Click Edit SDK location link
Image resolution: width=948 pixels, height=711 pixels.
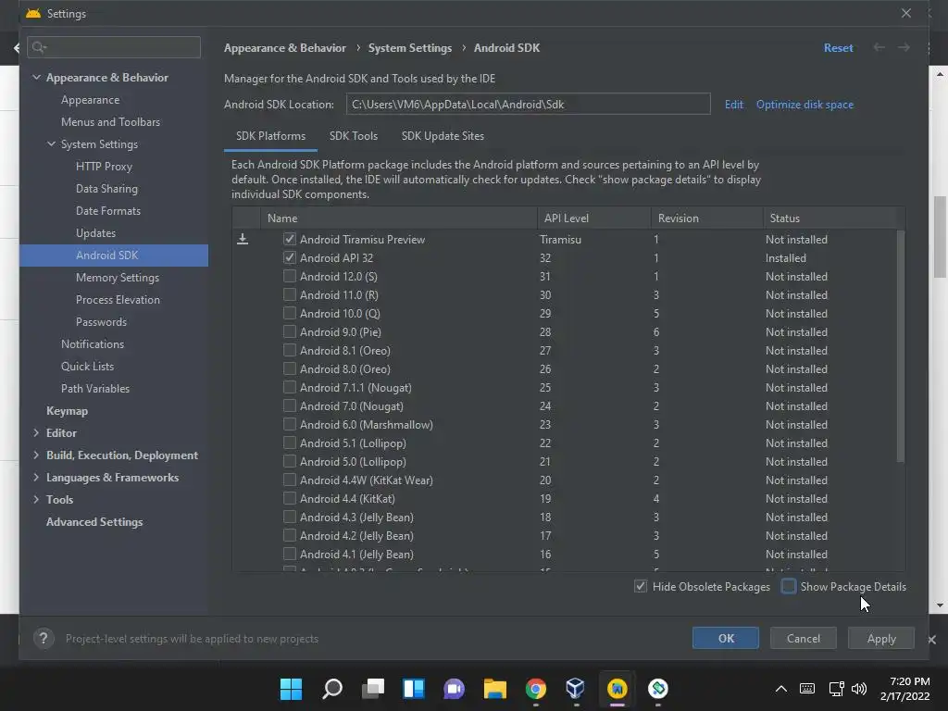(734, 105)
